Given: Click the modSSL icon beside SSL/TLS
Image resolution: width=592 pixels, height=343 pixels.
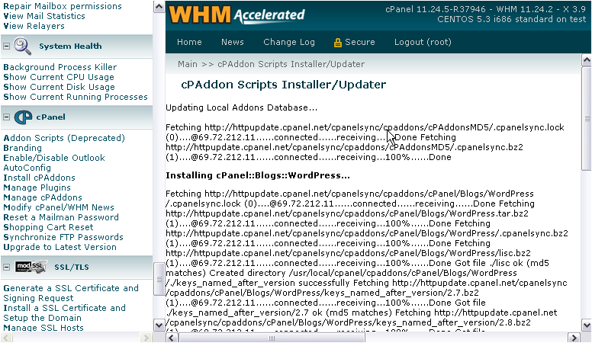Looking at the screenshot, I should [31, 267].
